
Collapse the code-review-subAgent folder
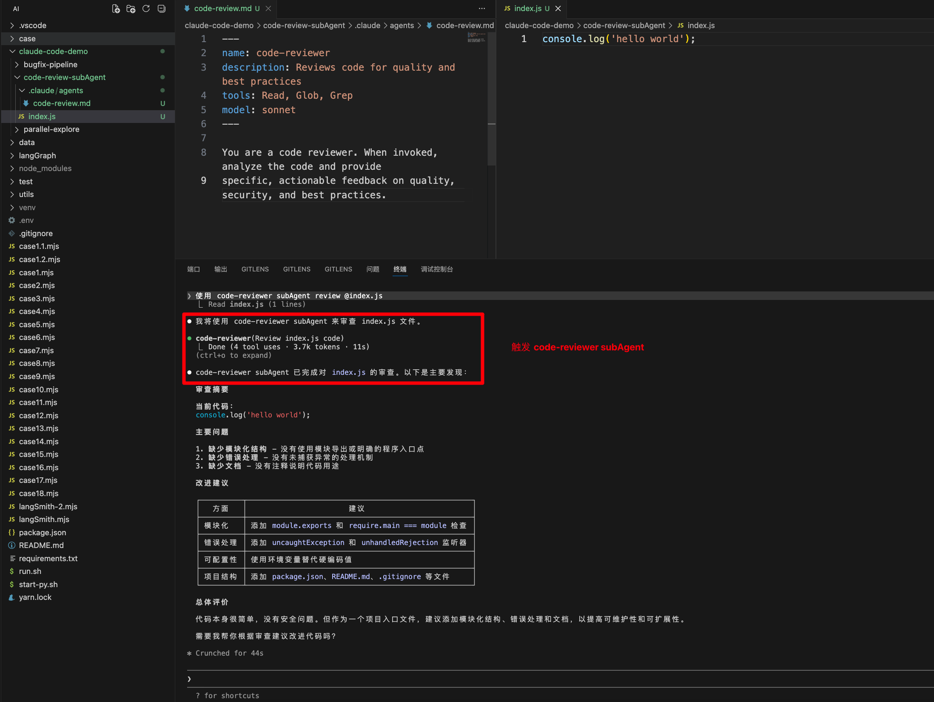(x=17, y=77)
